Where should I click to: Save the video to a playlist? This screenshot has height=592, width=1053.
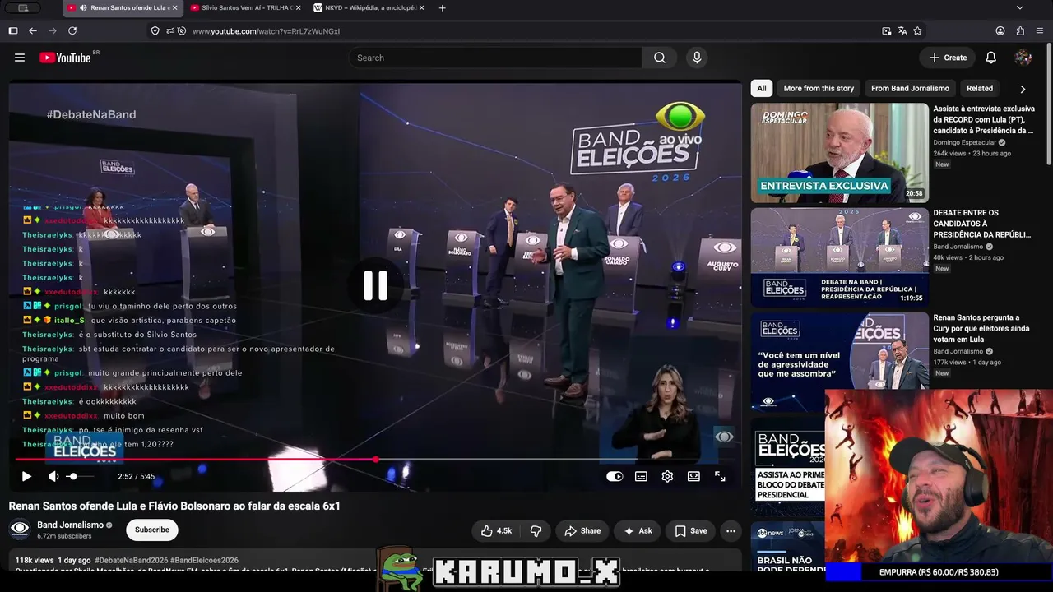691,531
